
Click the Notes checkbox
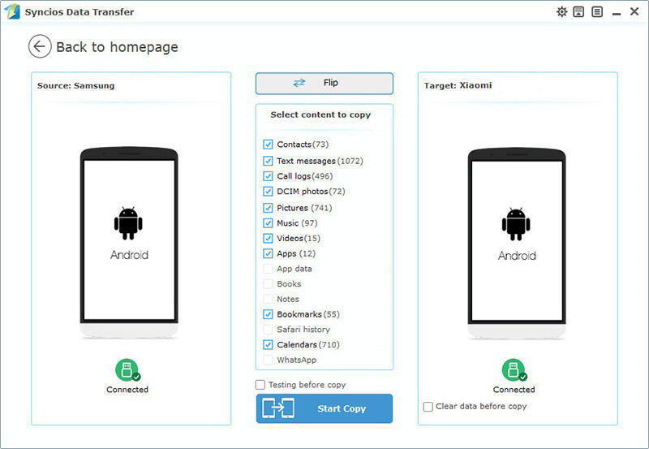click(x=268, y=299)
